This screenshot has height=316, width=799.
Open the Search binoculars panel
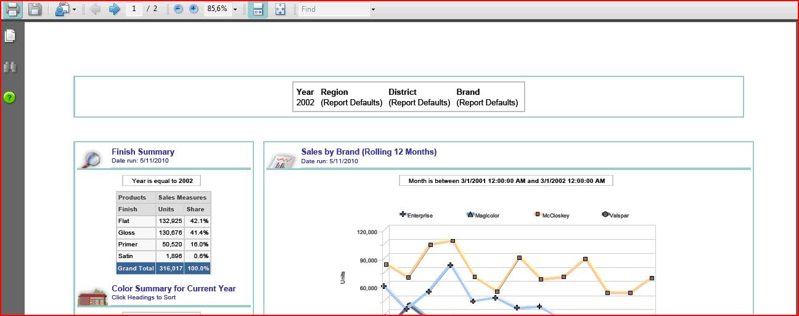pos(9,67)
